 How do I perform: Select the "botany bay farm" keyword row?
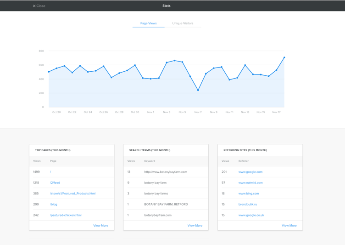[x=155, y=183]
